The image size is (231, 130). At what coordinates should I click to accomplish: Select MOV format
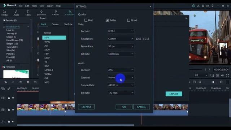tap(47, 50)
